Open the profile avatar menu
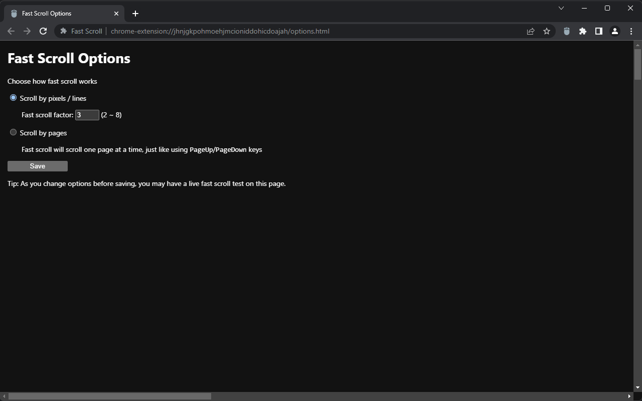642x401 pixels. (x=615, y=31)
